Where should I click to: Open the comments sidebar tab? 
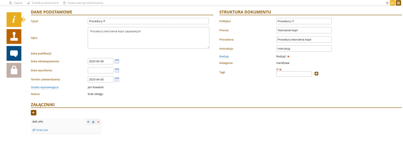[14, 53]
